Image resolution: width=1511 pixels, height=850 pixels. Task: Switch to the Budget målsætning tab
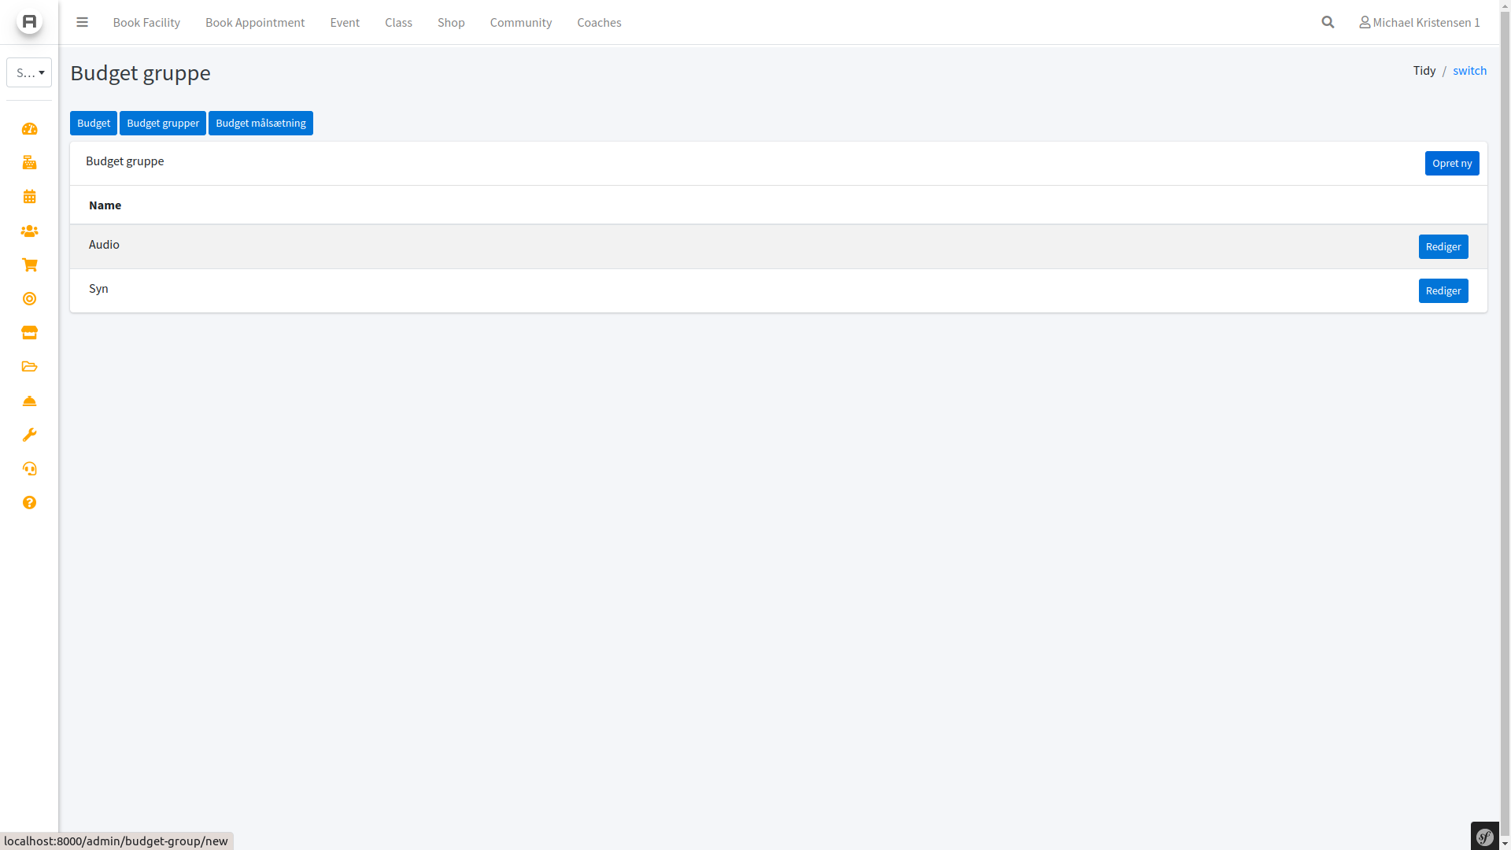(x=260, y=124)
